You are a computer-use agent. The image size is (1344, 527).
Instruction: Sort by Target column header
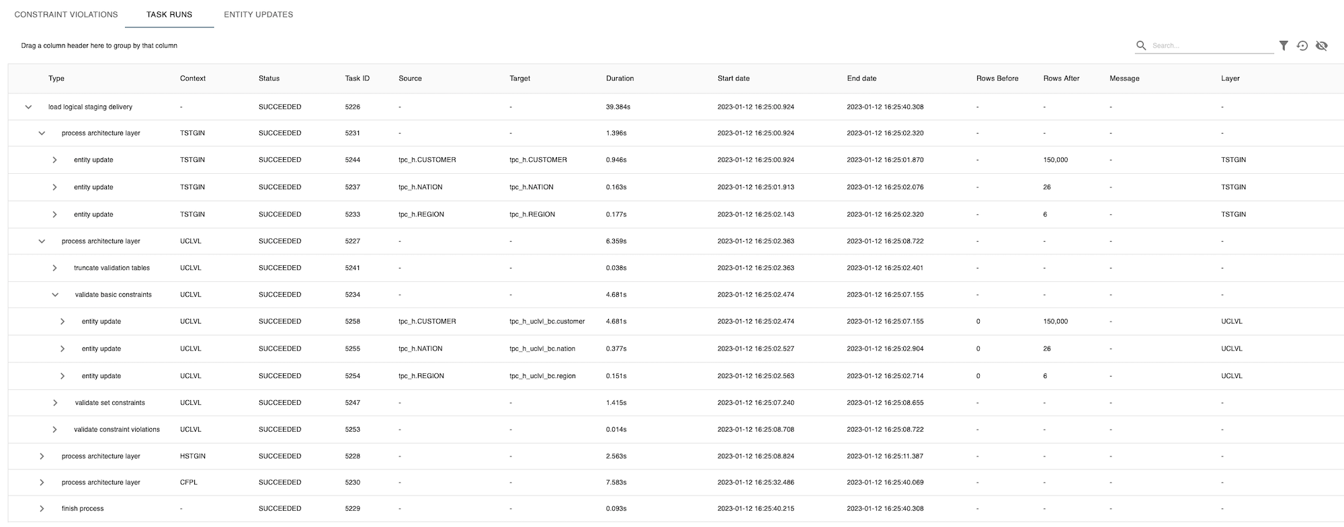[519, 79]
